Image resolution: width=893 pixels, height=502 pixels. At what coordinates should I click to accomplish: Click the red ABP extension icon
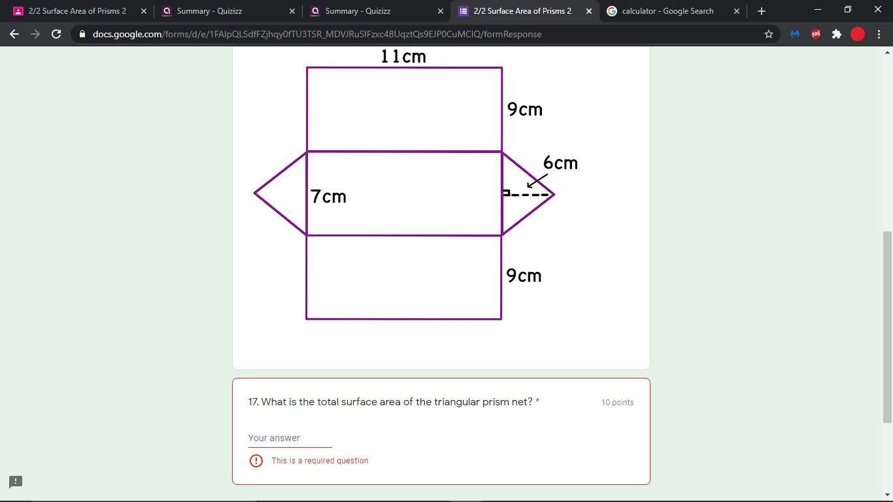coord(816,34)
